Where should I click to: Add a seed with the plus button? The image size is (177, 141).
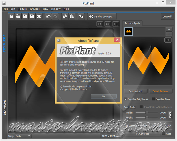point(169,30)
